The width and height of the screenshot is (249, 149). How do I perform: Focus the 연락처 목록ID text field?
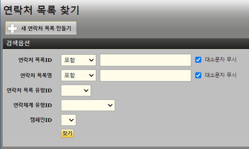click(x=146, y=60)
